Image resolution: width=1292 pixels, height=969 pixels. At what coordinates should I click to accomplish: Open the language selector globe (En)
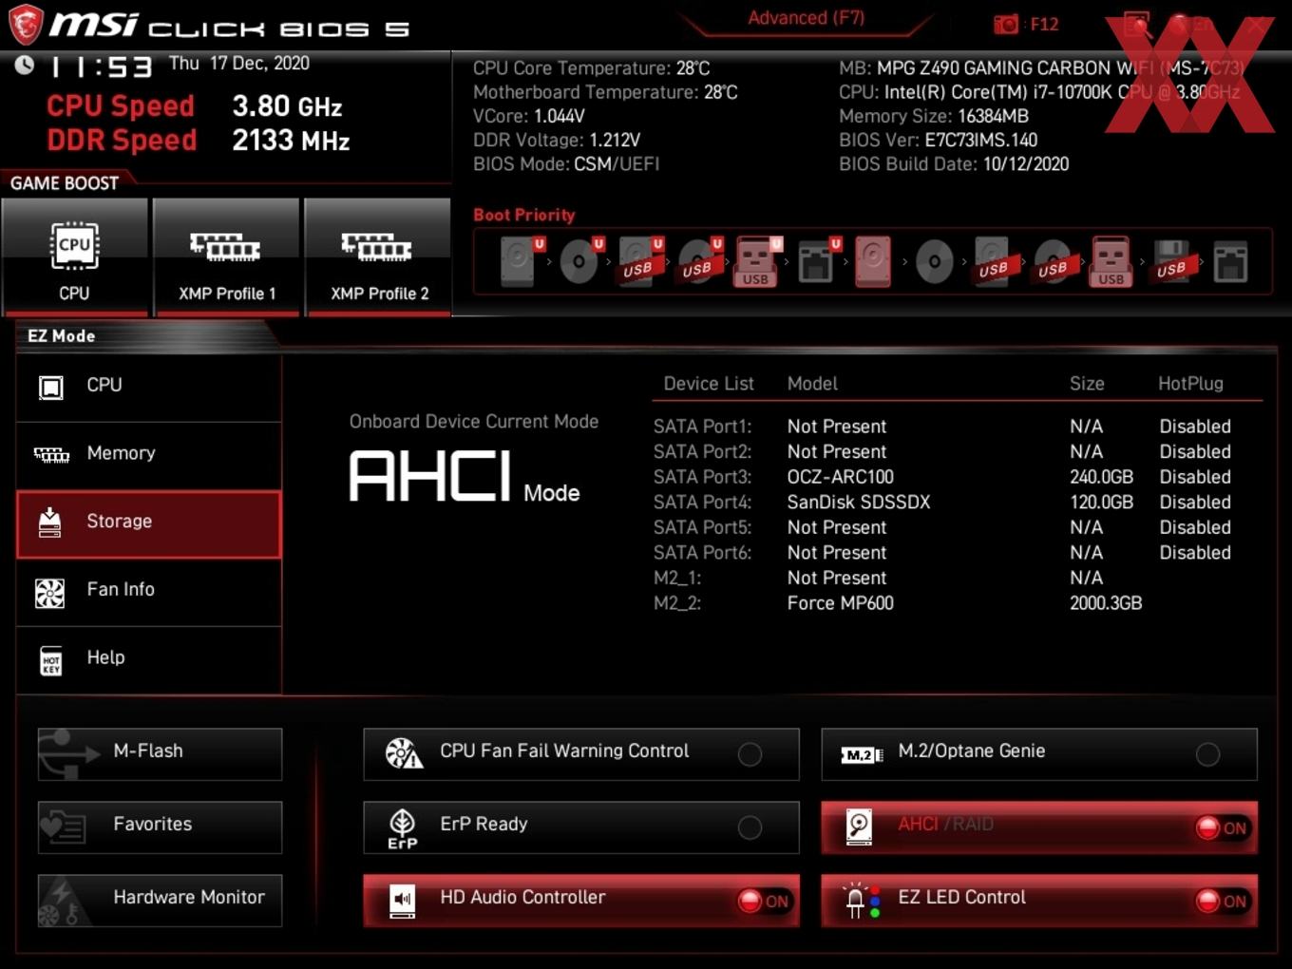[x=1181, y=24]
